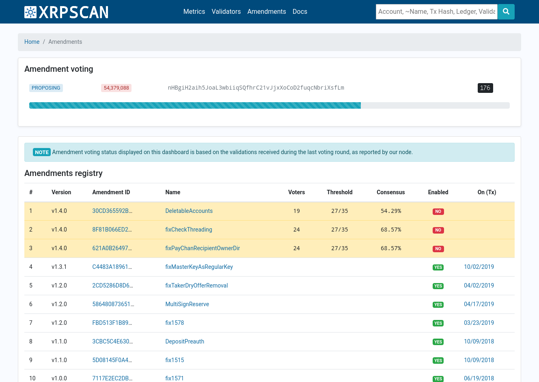Viewport: 539px width, 382px height.
Task: Open the Docs page
Action: [x=300, y=11]
